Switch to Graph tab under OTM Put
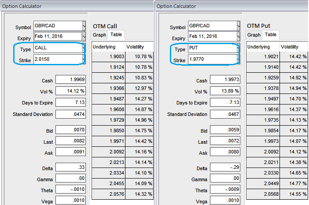The width and height of the screenshot is (309, 205). pos(254,35)
